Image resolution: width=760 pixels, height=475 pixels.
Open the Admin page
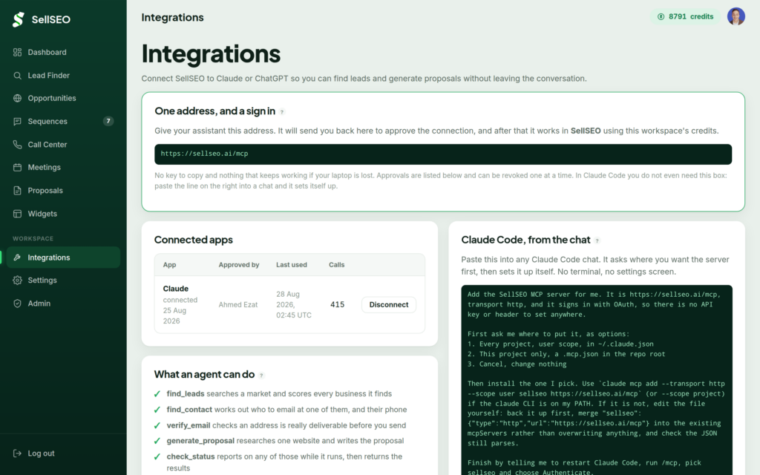(x=63, y=304)
